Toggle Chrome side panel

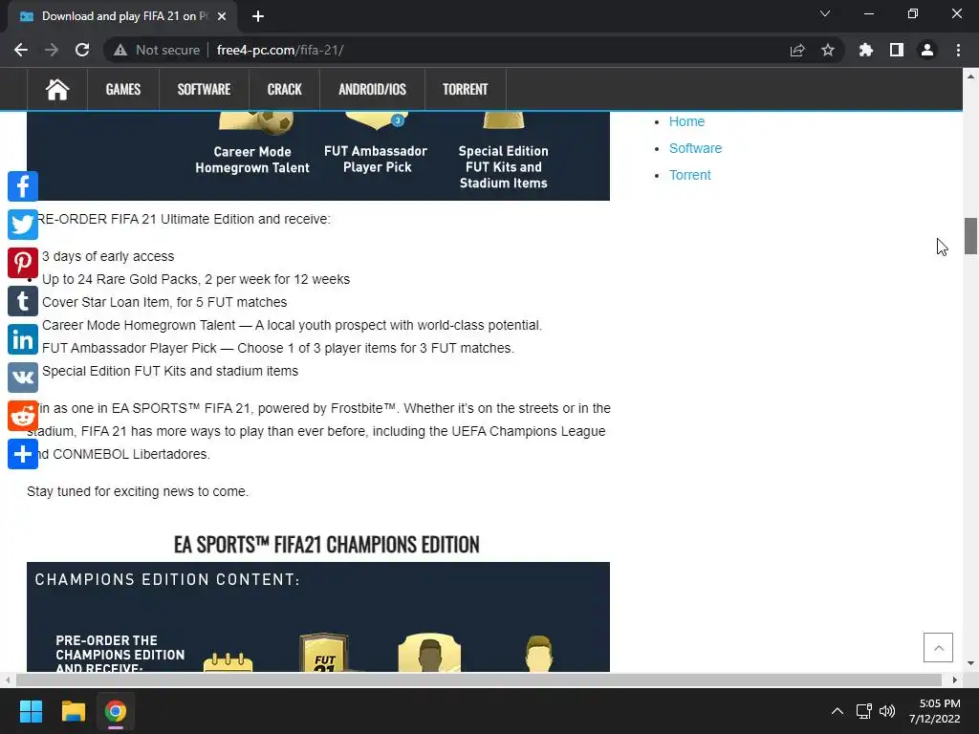897,50
